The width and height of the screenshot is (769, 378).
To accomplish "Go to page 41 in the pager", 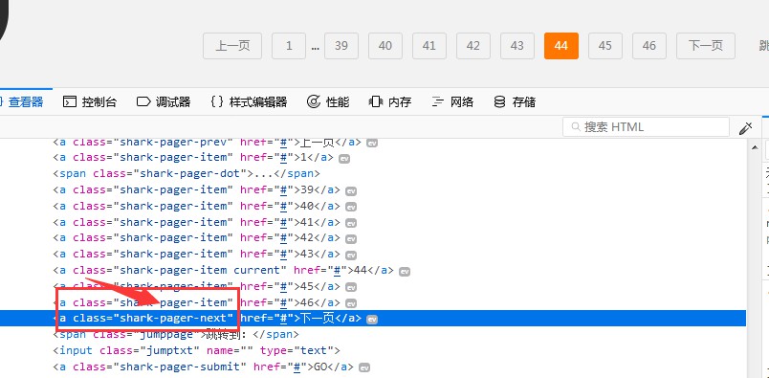I will click(x=429, y=46).
